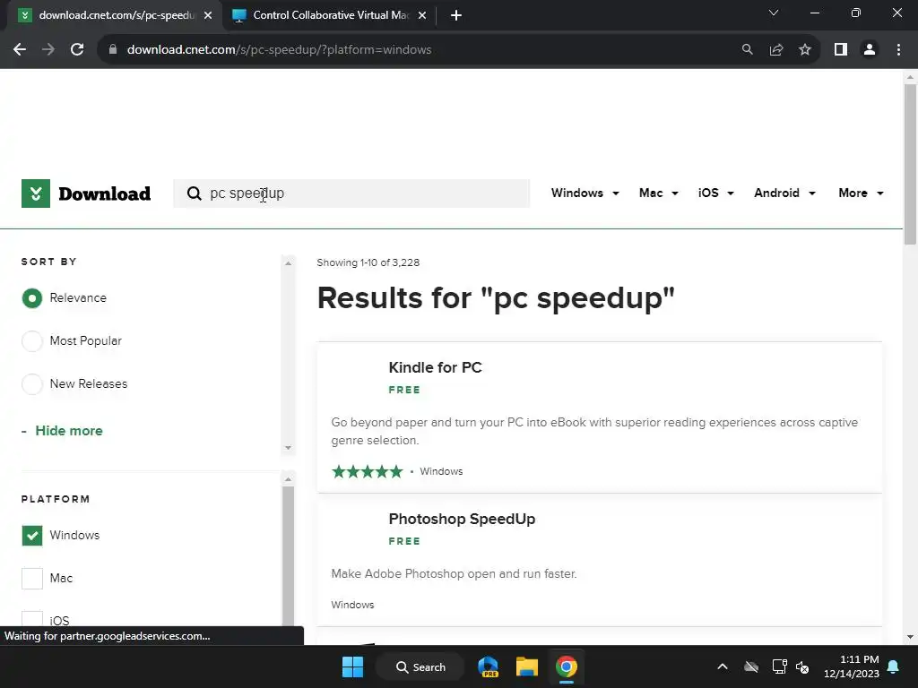Viewport: 918px width, 688px height.
Task: Open taskbar Search box
Action: 420,666
